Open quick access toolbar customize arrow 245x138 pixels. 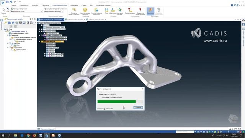point(20,2)
